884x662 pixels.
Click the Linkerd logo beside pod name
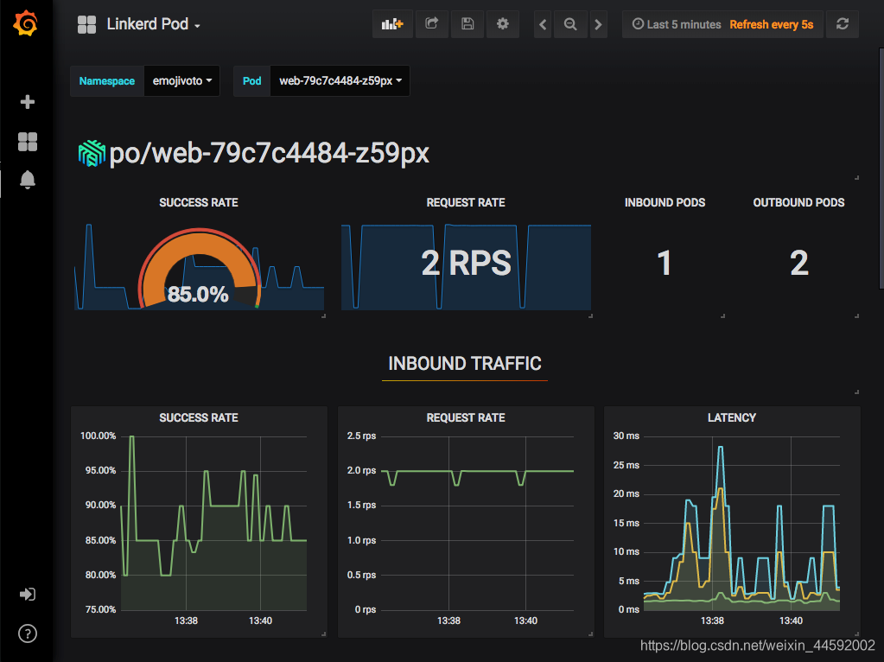(92, 153)
